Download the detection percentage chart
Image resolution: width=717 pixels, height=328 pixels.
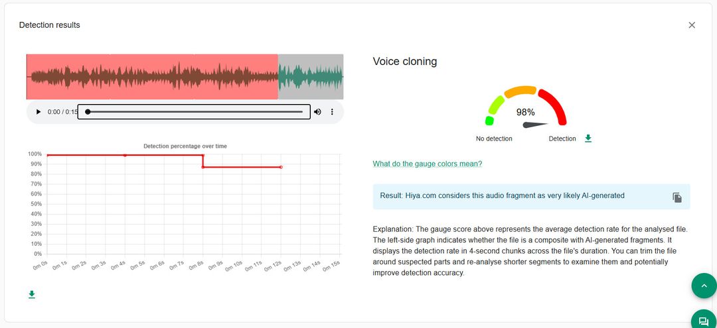[x=32, y=294]
